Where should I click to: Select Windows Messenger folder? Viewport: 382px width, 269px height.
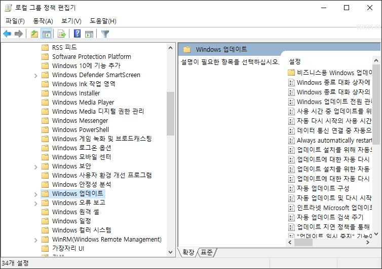[x=80, y=121]
